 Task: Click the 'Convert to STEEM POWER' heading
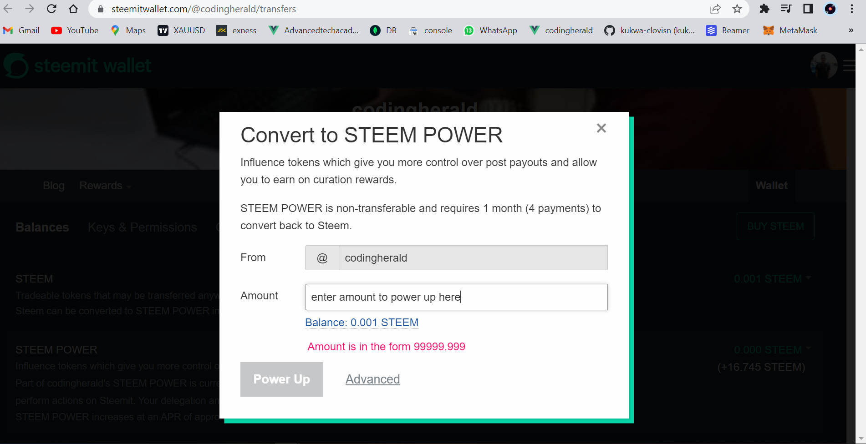pos(372,135)
